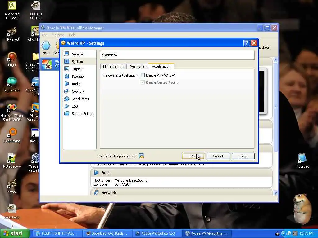Switch to Download_Old_Builds taskbar item
The height and width of the screenshot is (238, 318).
point(107,233)
